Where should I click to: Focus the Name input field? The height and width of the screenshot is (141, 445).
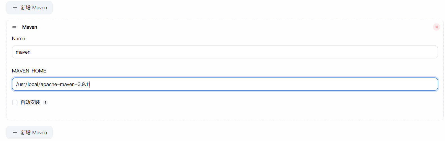click(225, 52)
